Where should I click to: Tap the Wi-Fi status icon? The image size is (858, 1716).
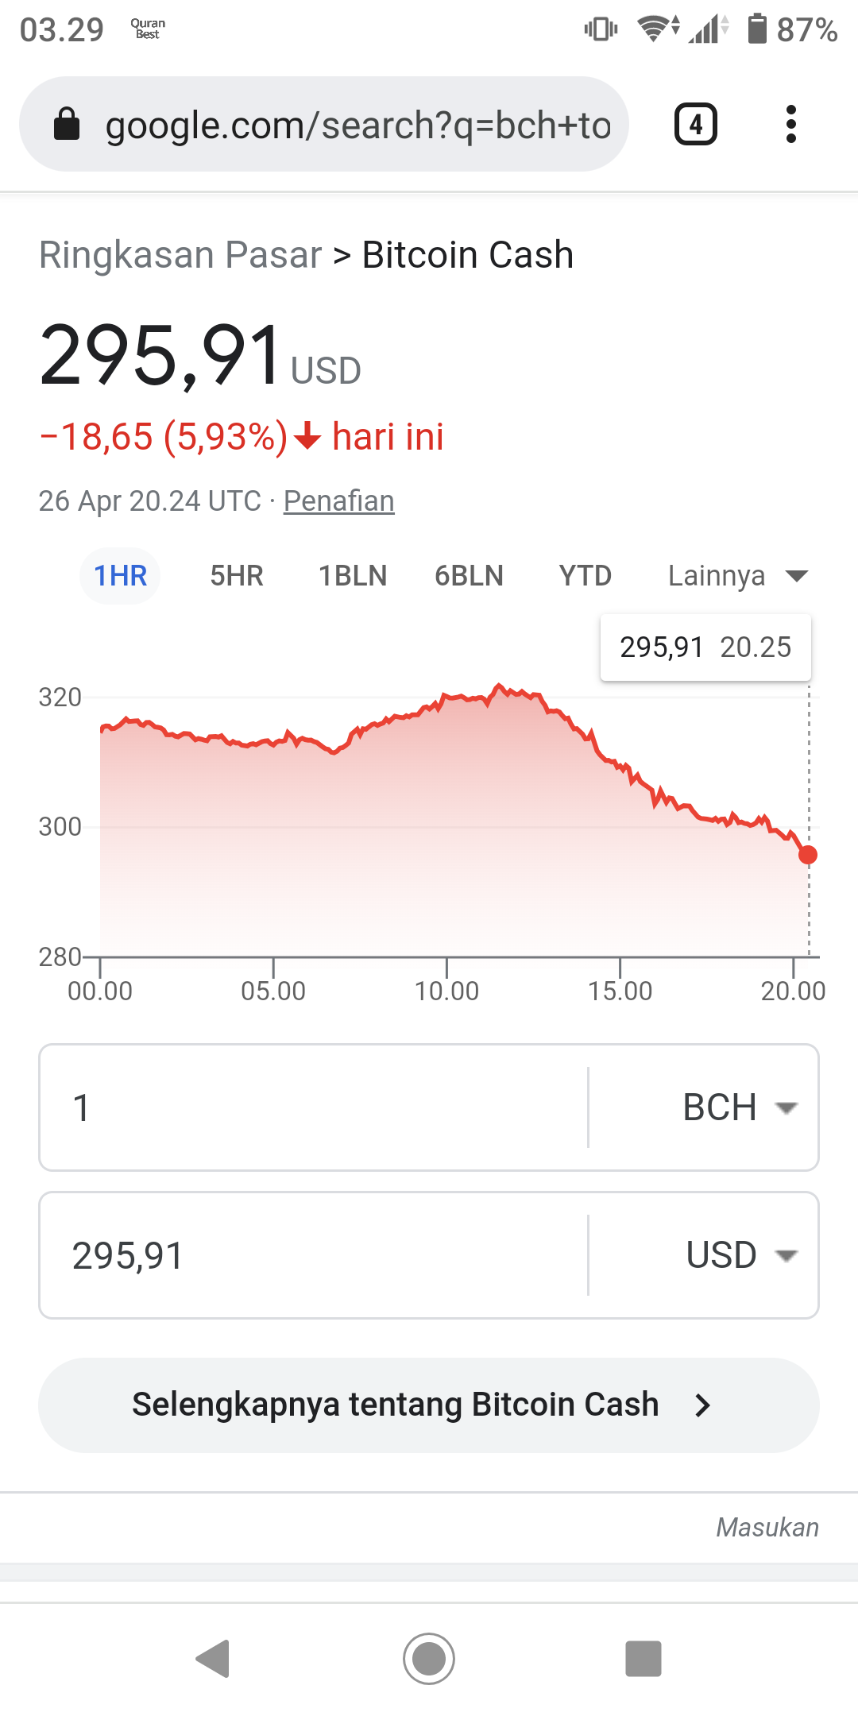(659, 29)
